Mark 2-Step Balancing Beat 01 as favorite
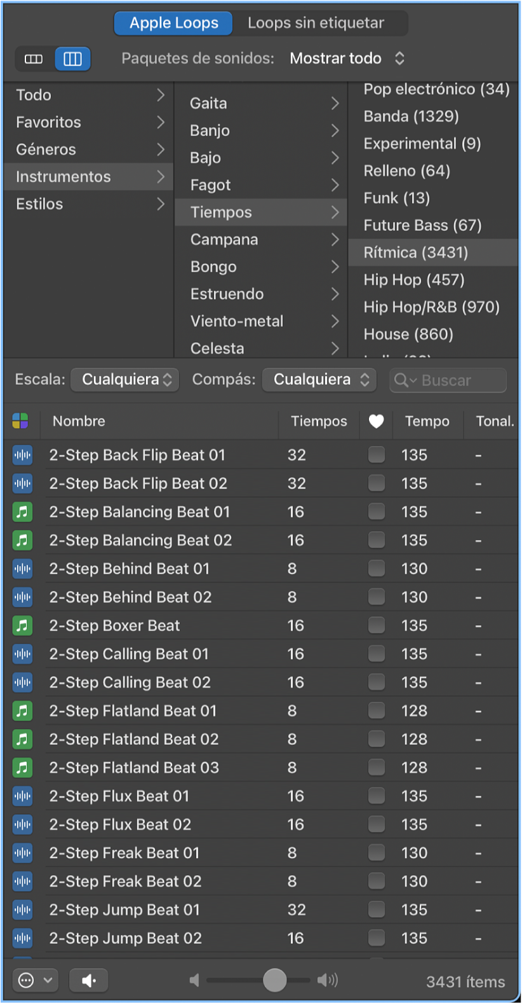Viewport: 522px width, 1003px height. click(x=377, y=511)
